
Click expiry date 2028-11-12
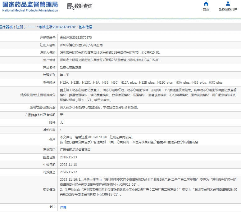click(x=68, y=172)
